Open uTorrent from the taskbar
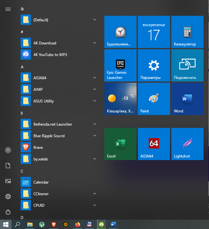 click(x=42, y=224)
